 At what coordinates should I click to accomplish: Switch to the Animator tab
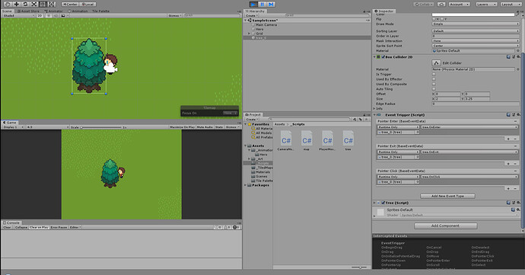tap(53, 11)
